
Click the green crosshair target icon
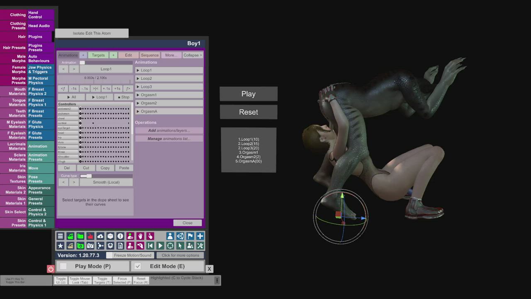tap(170, 246)
